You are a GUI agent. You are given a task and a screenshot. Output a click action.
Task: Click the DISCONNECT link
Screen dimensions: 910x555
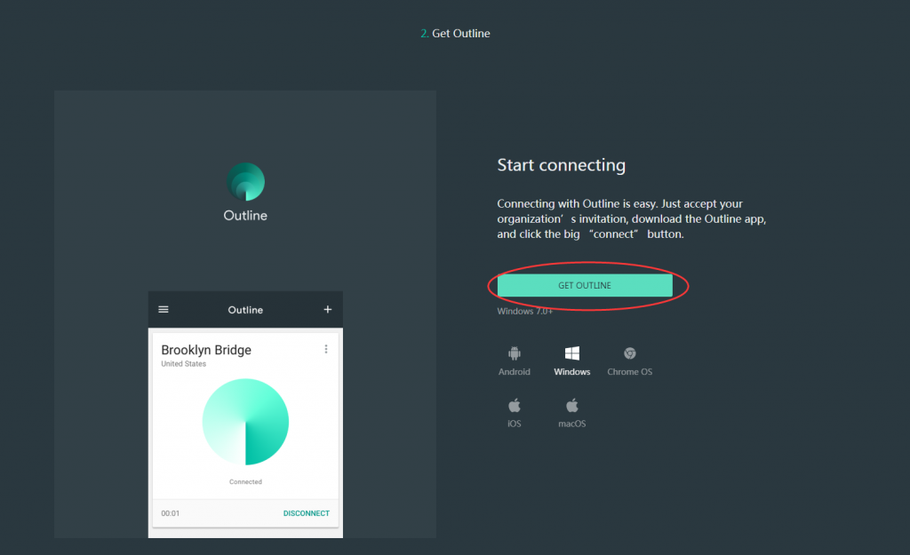pos(306,513)
